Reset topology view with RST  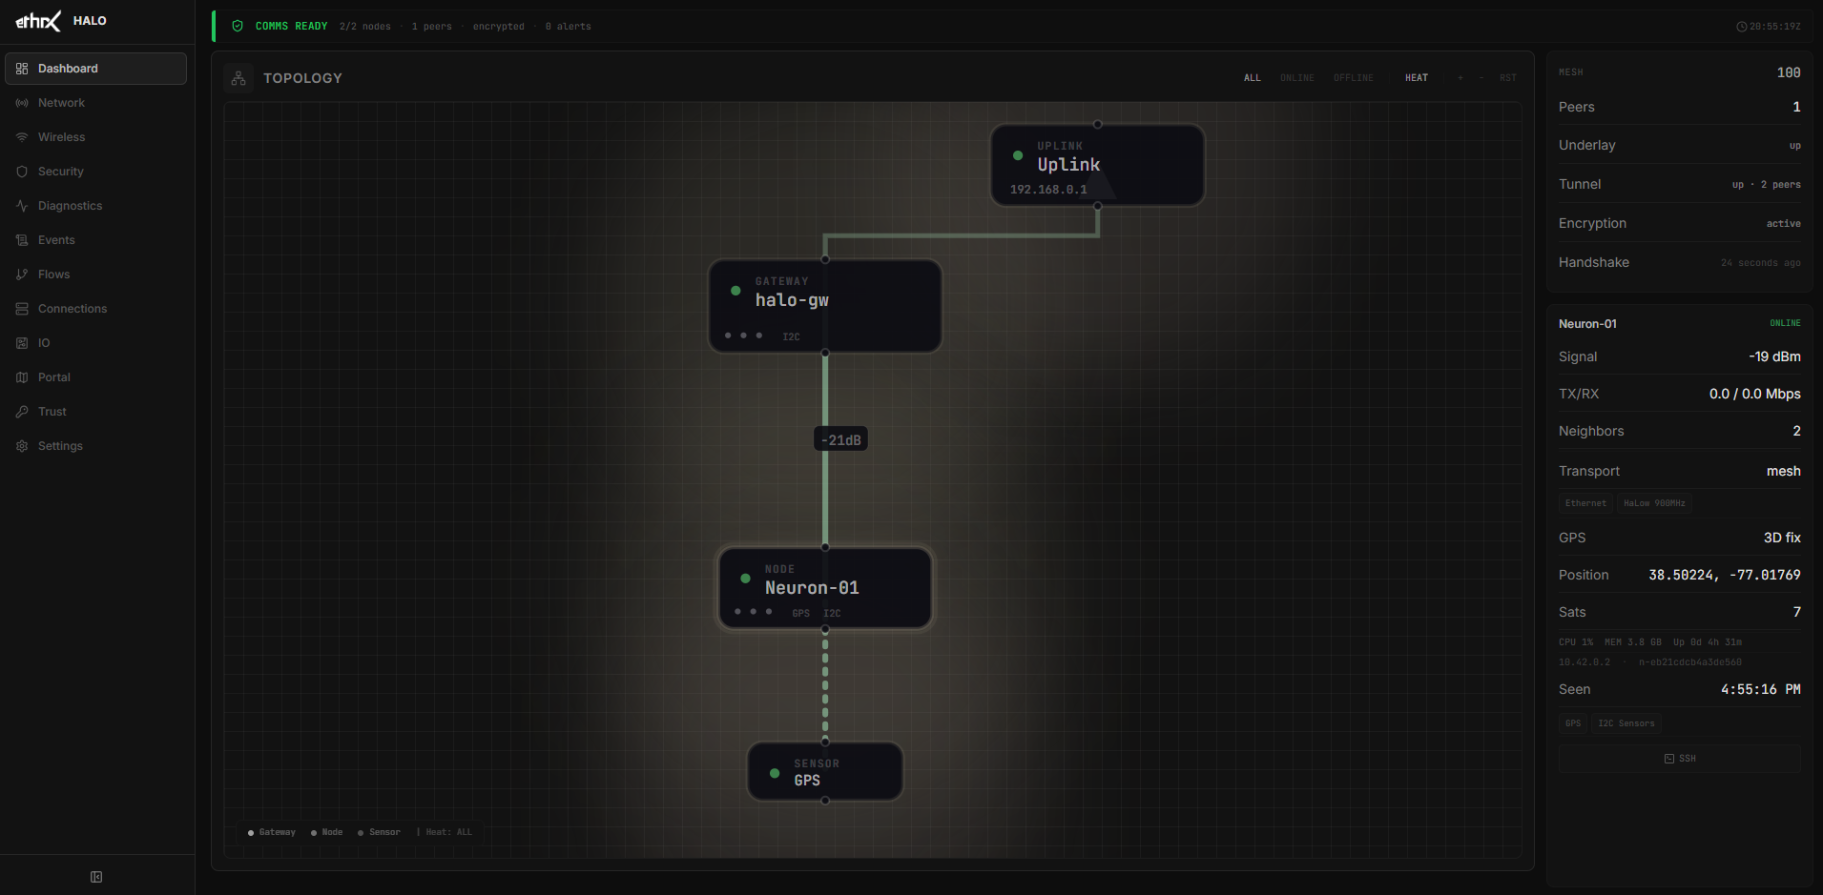pyautogui.click(x=1508, y=78)
